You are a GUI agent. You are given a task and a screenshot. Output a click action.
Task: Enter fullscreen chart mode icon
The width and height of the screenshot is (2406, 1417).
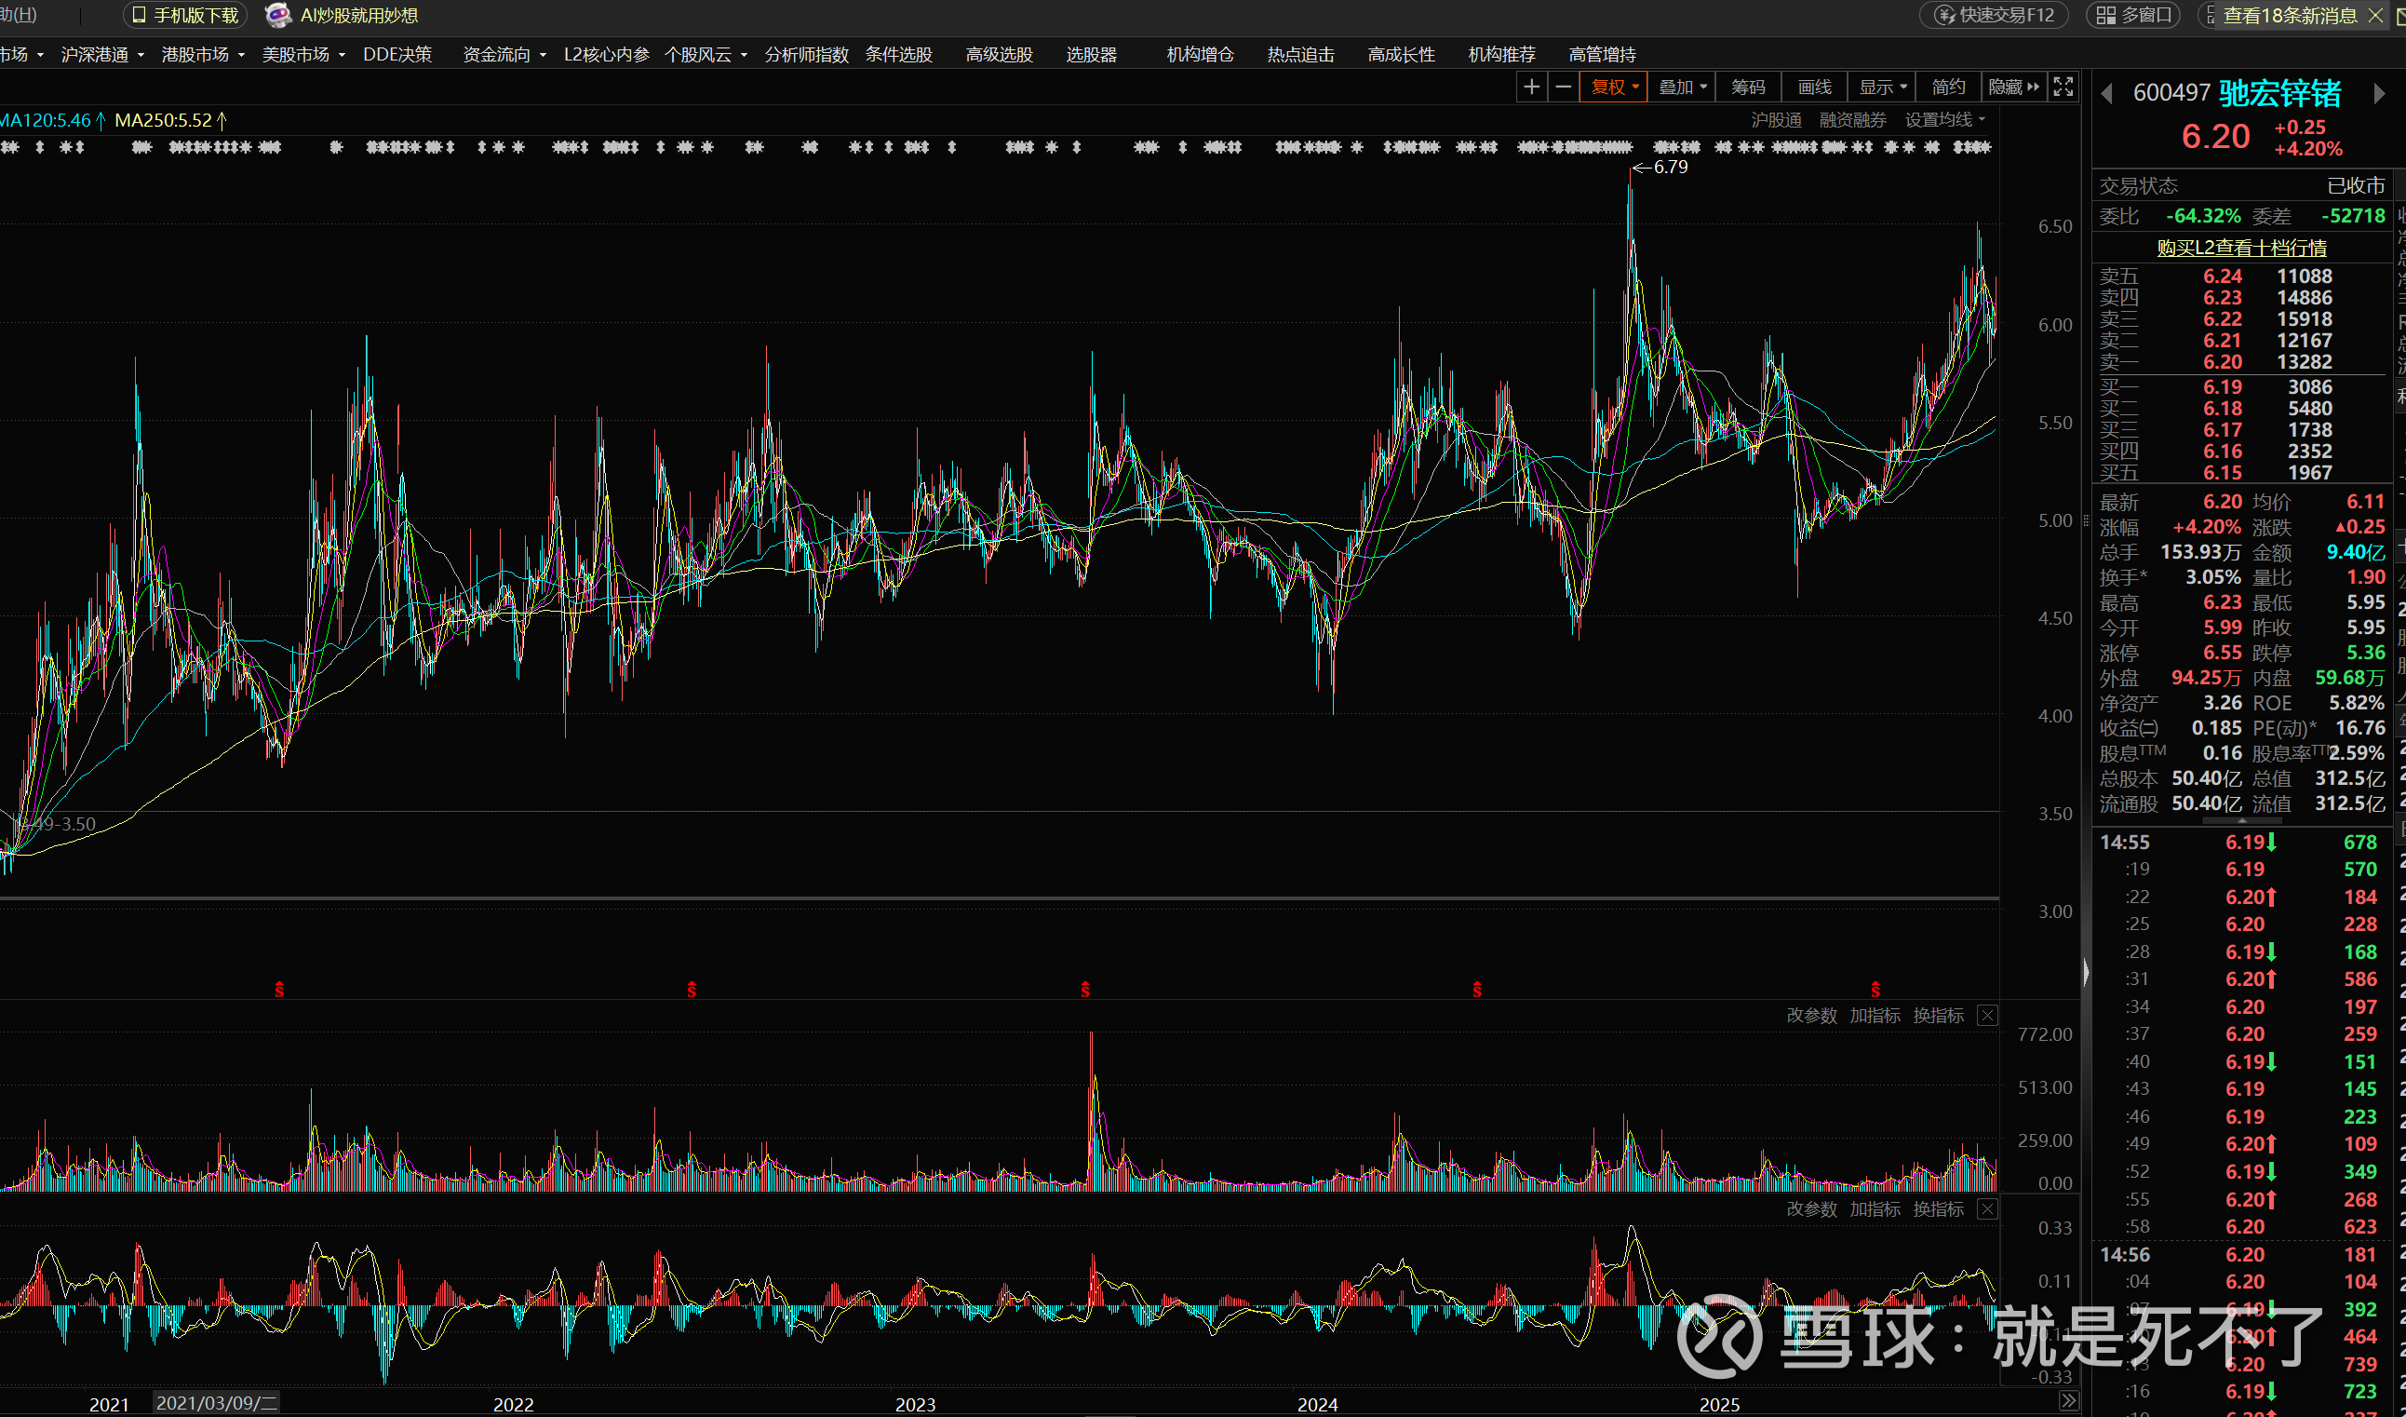tap(2063, 87)
